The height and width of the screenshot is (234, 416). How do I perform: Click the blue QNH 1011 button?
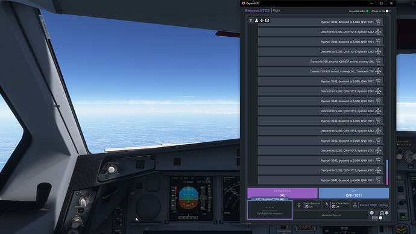(354, 193)
